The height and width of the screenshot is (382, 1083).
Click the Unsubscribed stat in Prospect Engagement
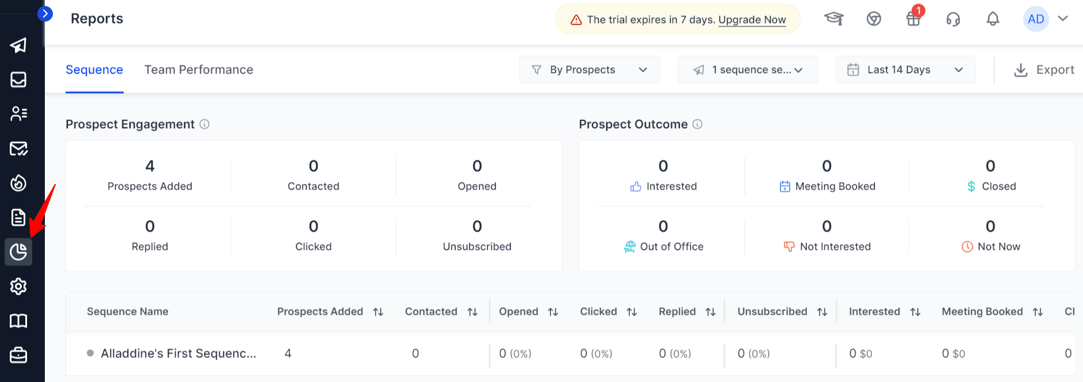(477, 236)
